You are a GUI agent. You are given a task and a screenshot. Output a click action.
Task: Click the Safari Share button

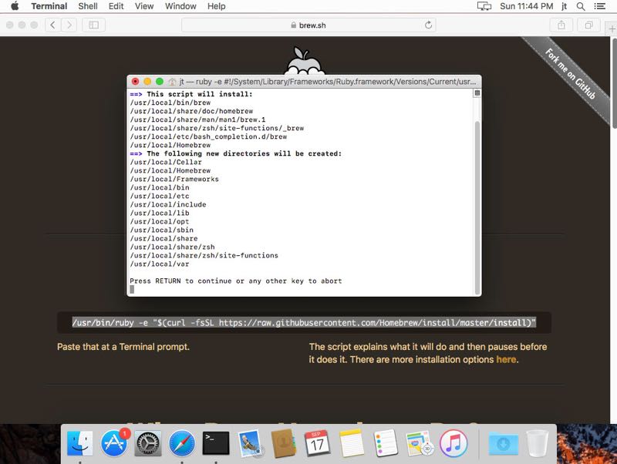[x=561, y=25]
